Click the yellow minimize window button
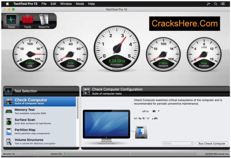This screenshot has width=231, height=158. click(9, 9)
